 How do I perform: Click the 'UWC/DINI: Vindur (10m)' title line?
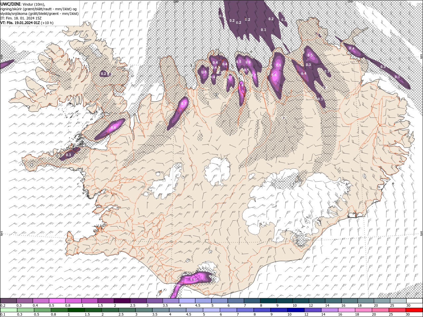pos(22,4)
